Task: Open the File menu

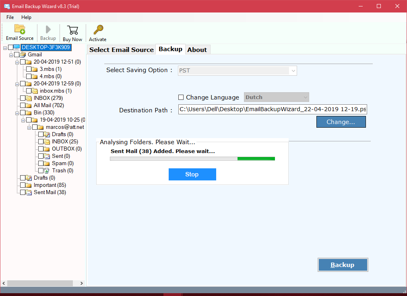Action: pos(10,17)
